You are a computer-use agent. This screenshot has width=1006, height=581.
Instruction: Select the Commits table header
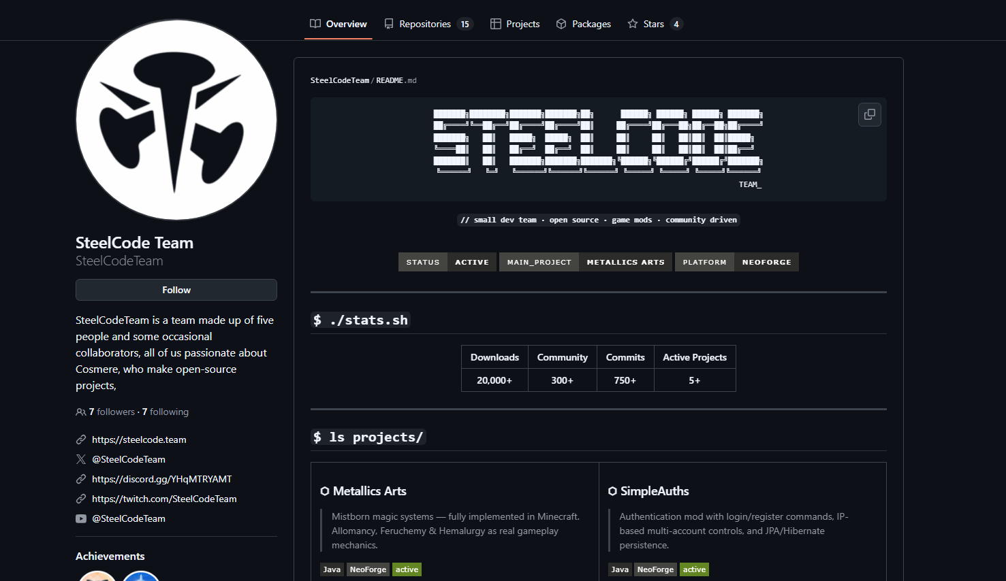tap(625, 357)
